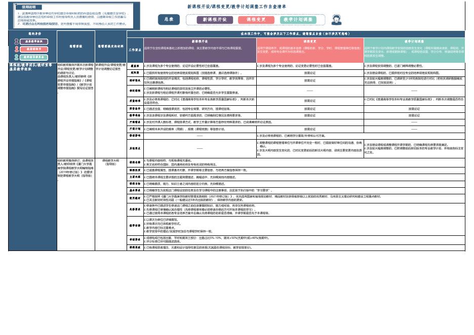Switch to the purple 新课程开设 tab button

coord(215,20)
